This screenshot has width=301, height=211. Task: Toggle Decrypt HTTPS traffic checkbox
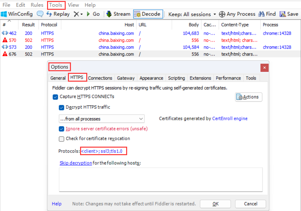coord(61,107)
